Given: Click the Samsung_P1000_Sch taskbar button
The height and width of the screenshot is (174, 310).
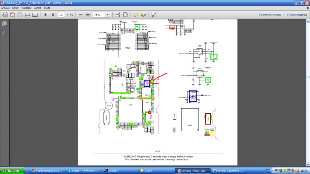Looking at the screenshot, I should pyautogui.click(x=192, y=171).
